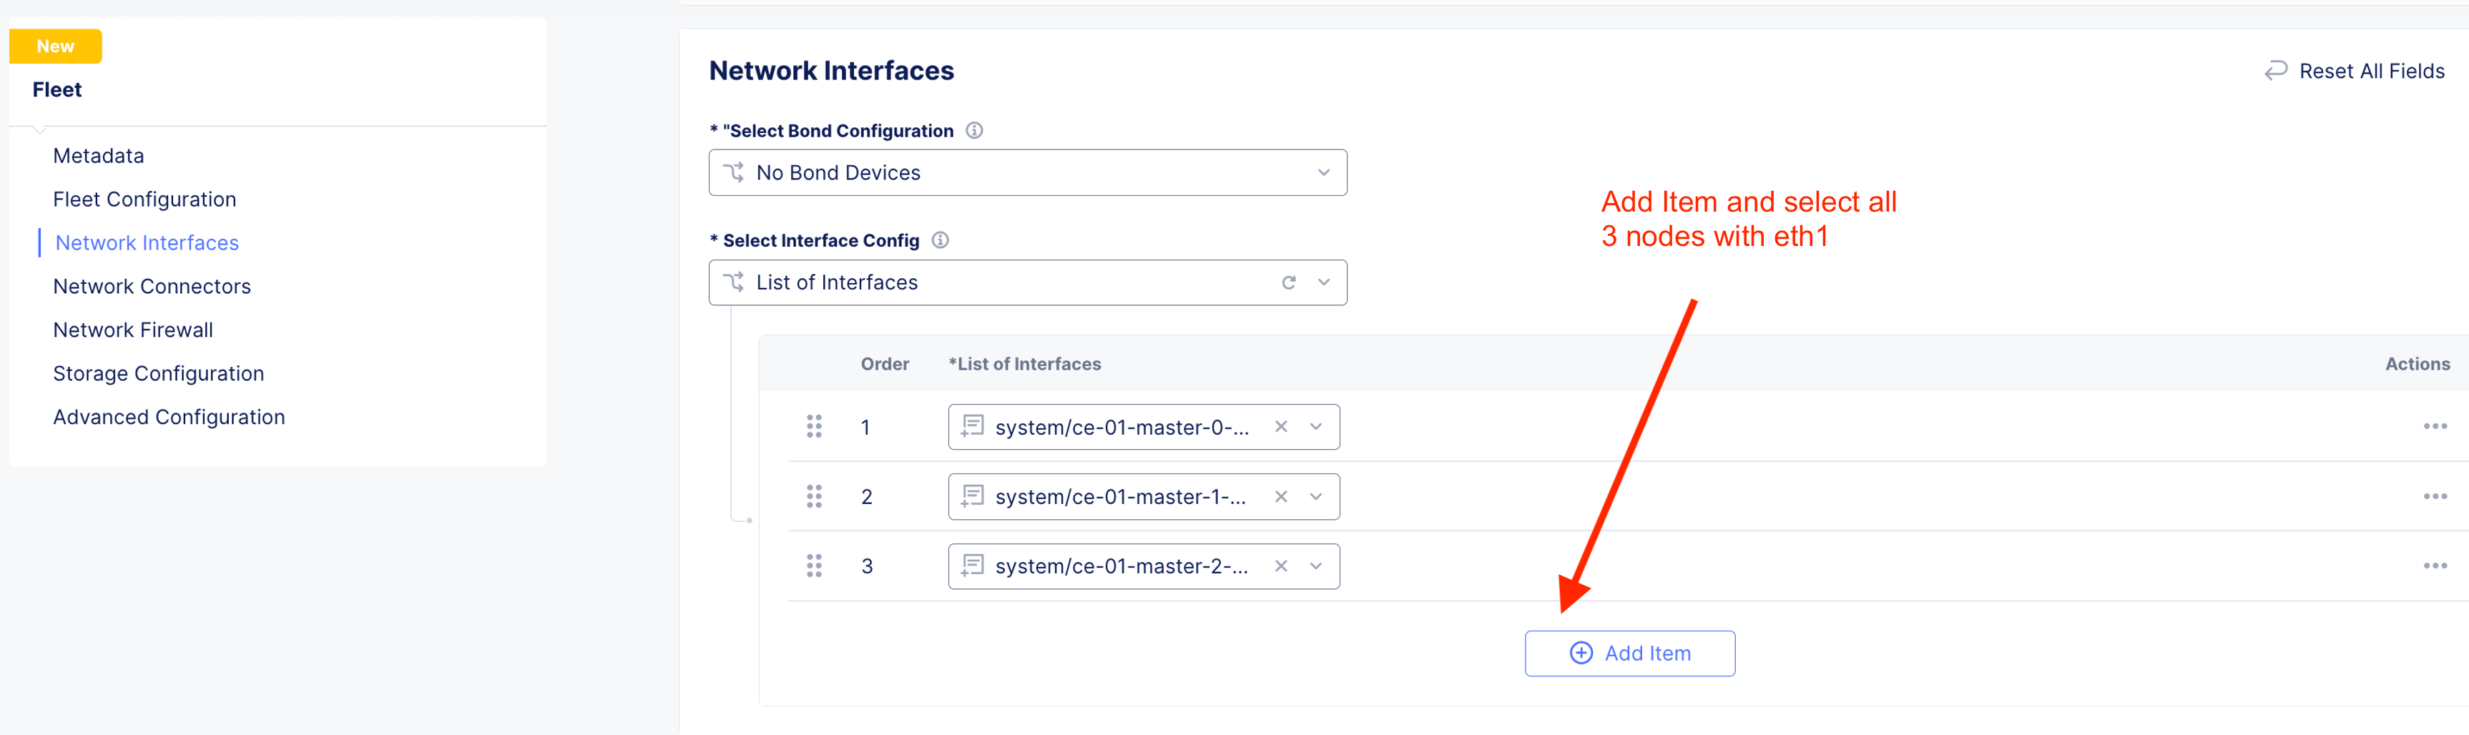Open the actions menu for row 1
2469x735 pixels.
(2435, 426)
